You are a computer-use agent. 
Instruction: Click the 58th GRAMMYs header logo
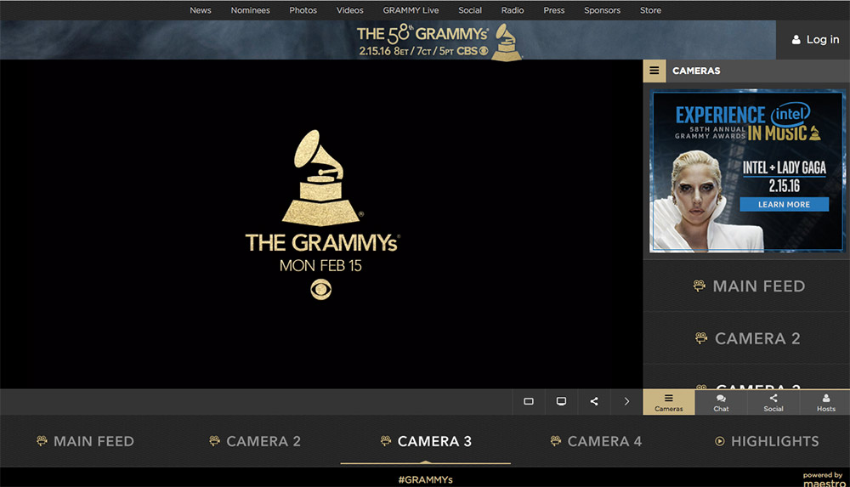438,41
